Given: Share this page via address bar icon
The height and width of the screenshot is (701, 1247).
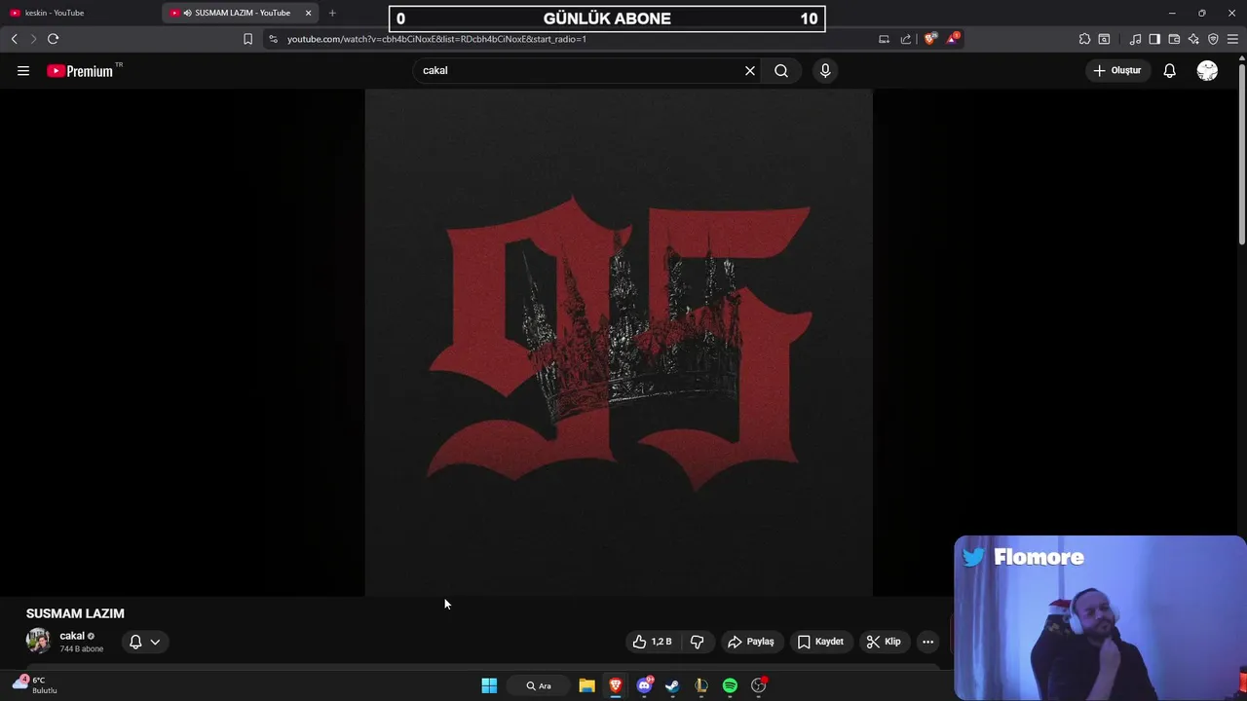Looking at the screenshot, I should (906, 39).
